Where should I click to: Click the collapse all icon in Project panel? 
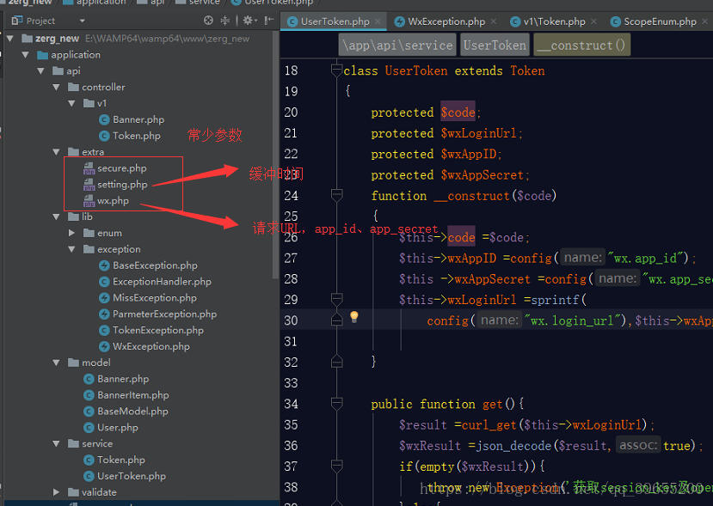pos(225,20)
